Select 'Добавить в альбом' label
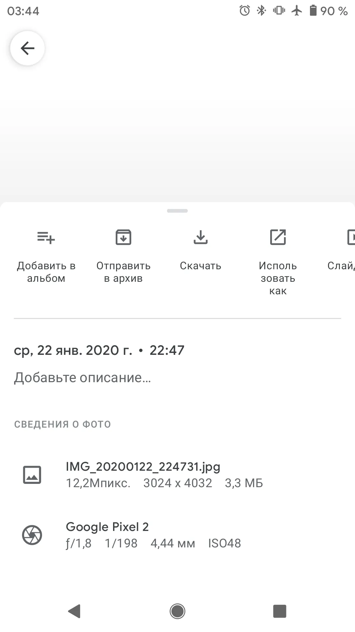Image resolution: width=355 pixels, height=632 pixels. (46, 272)
